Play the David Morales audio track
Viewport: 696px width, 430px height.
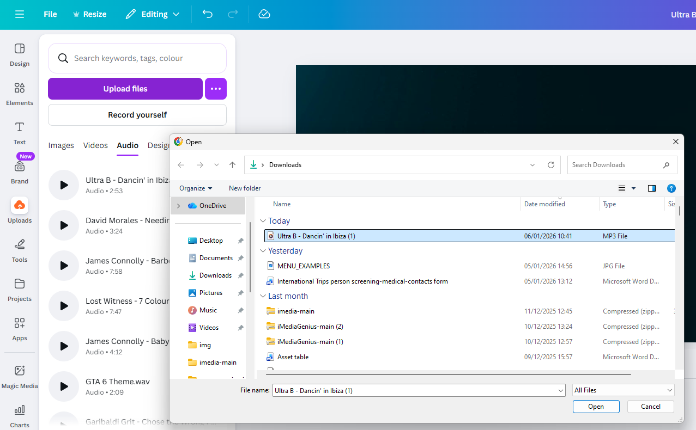click(64, 225)
